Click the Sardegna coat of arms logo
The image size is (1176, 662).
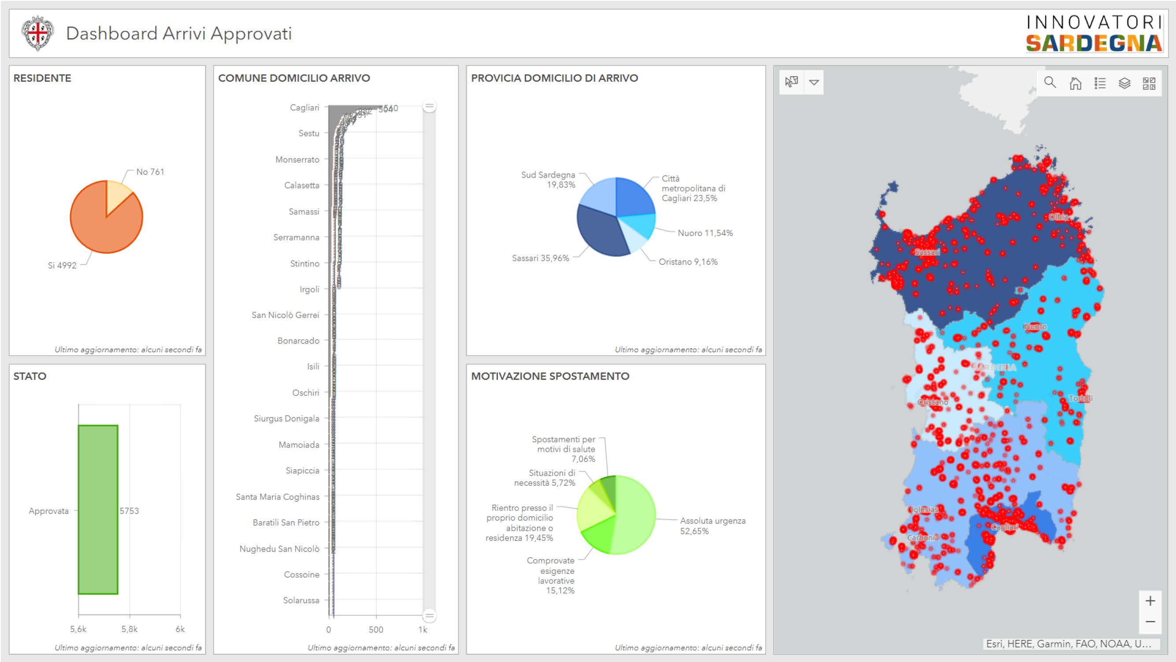pyautogui.click(x=38, y=33)
